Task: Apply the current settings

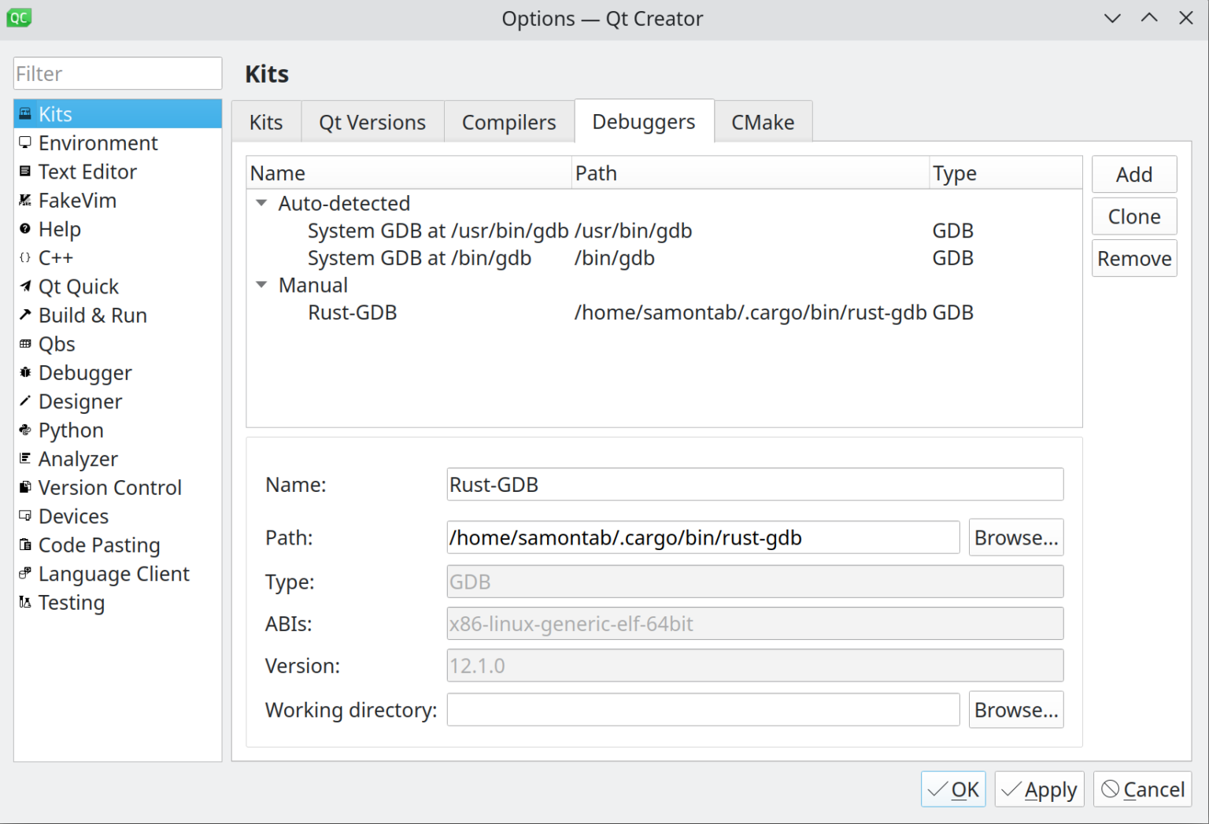Action: [x=1039, y=789]
